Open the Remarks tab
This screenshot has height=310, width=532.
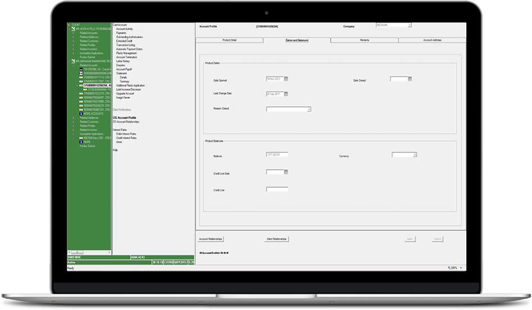click(364, 40)
